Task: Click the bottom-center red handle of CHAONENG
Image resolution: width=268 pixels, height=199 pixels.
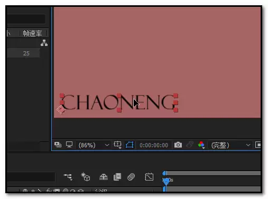Action: pyautogui.click(x=119, y=110)
